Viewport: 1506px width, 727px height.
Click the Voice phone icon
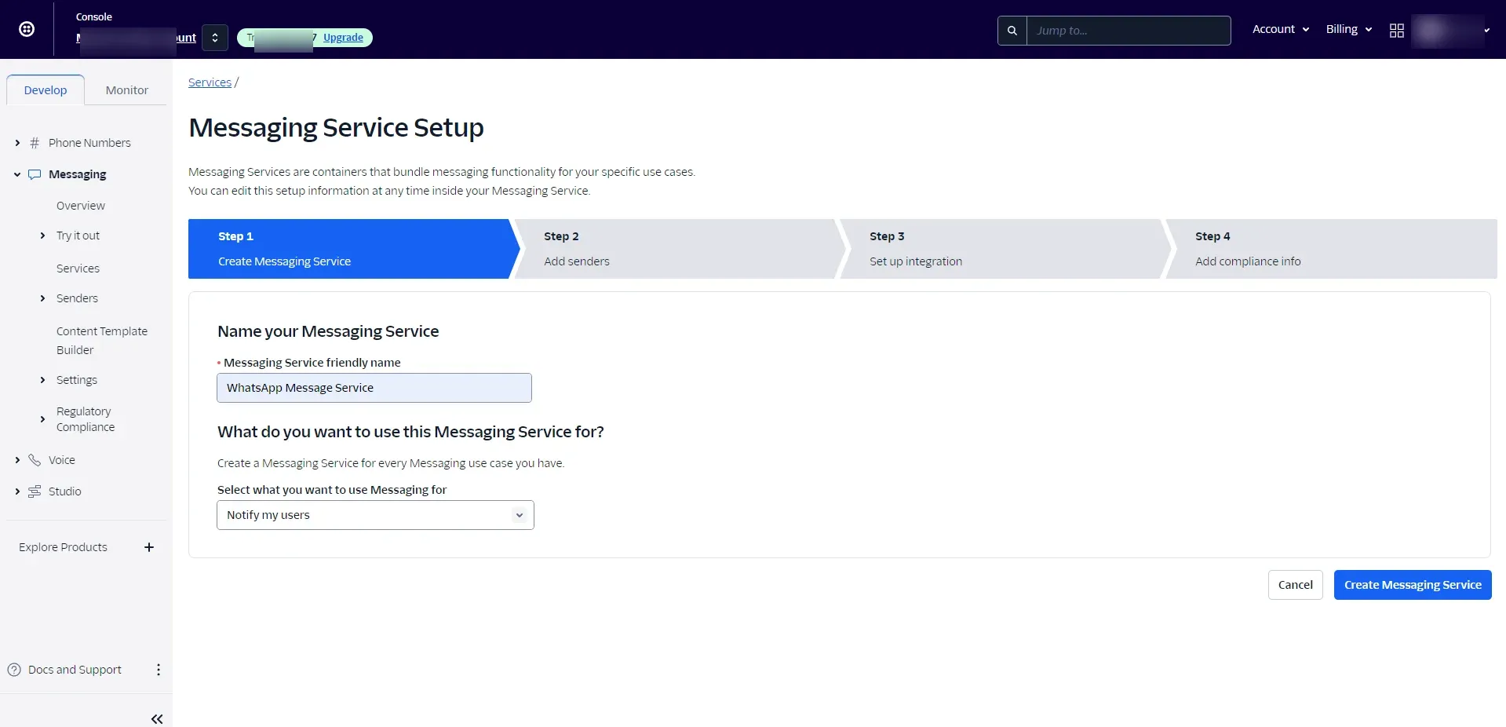pyautogui.click(x=35, y=460)
